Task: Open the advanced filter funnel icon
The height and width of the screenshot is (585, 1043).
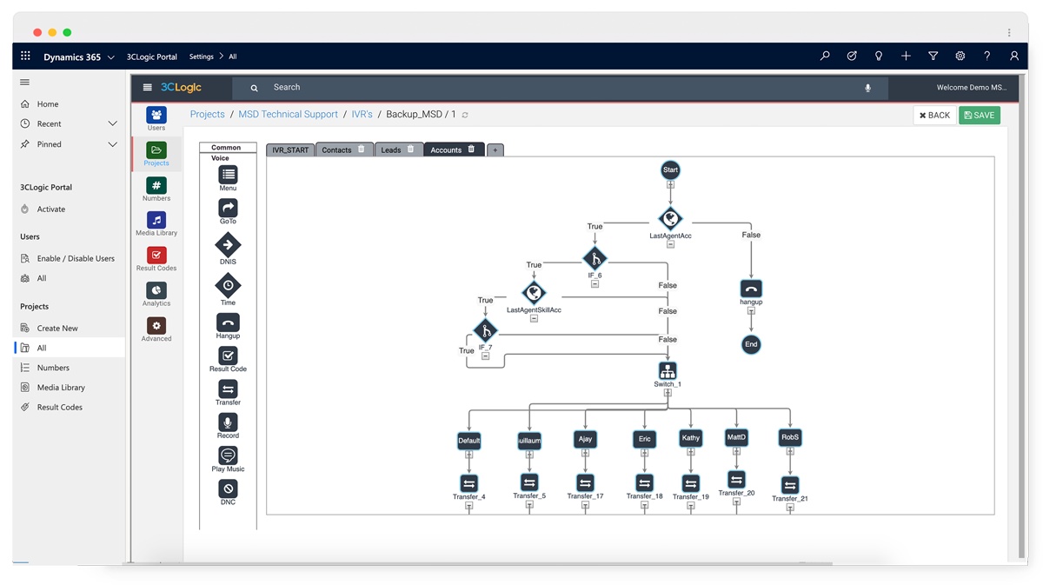Action: pyautogui.click(x=933, y=56)
